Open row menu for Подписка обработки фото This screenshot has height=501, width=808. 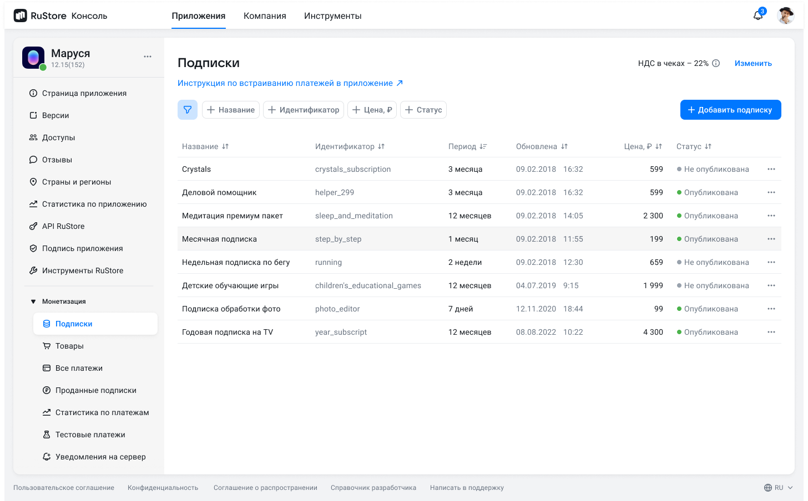[771, 309]
